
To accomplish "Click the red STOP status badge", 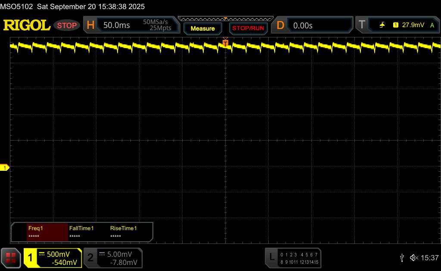I will 67,25.
